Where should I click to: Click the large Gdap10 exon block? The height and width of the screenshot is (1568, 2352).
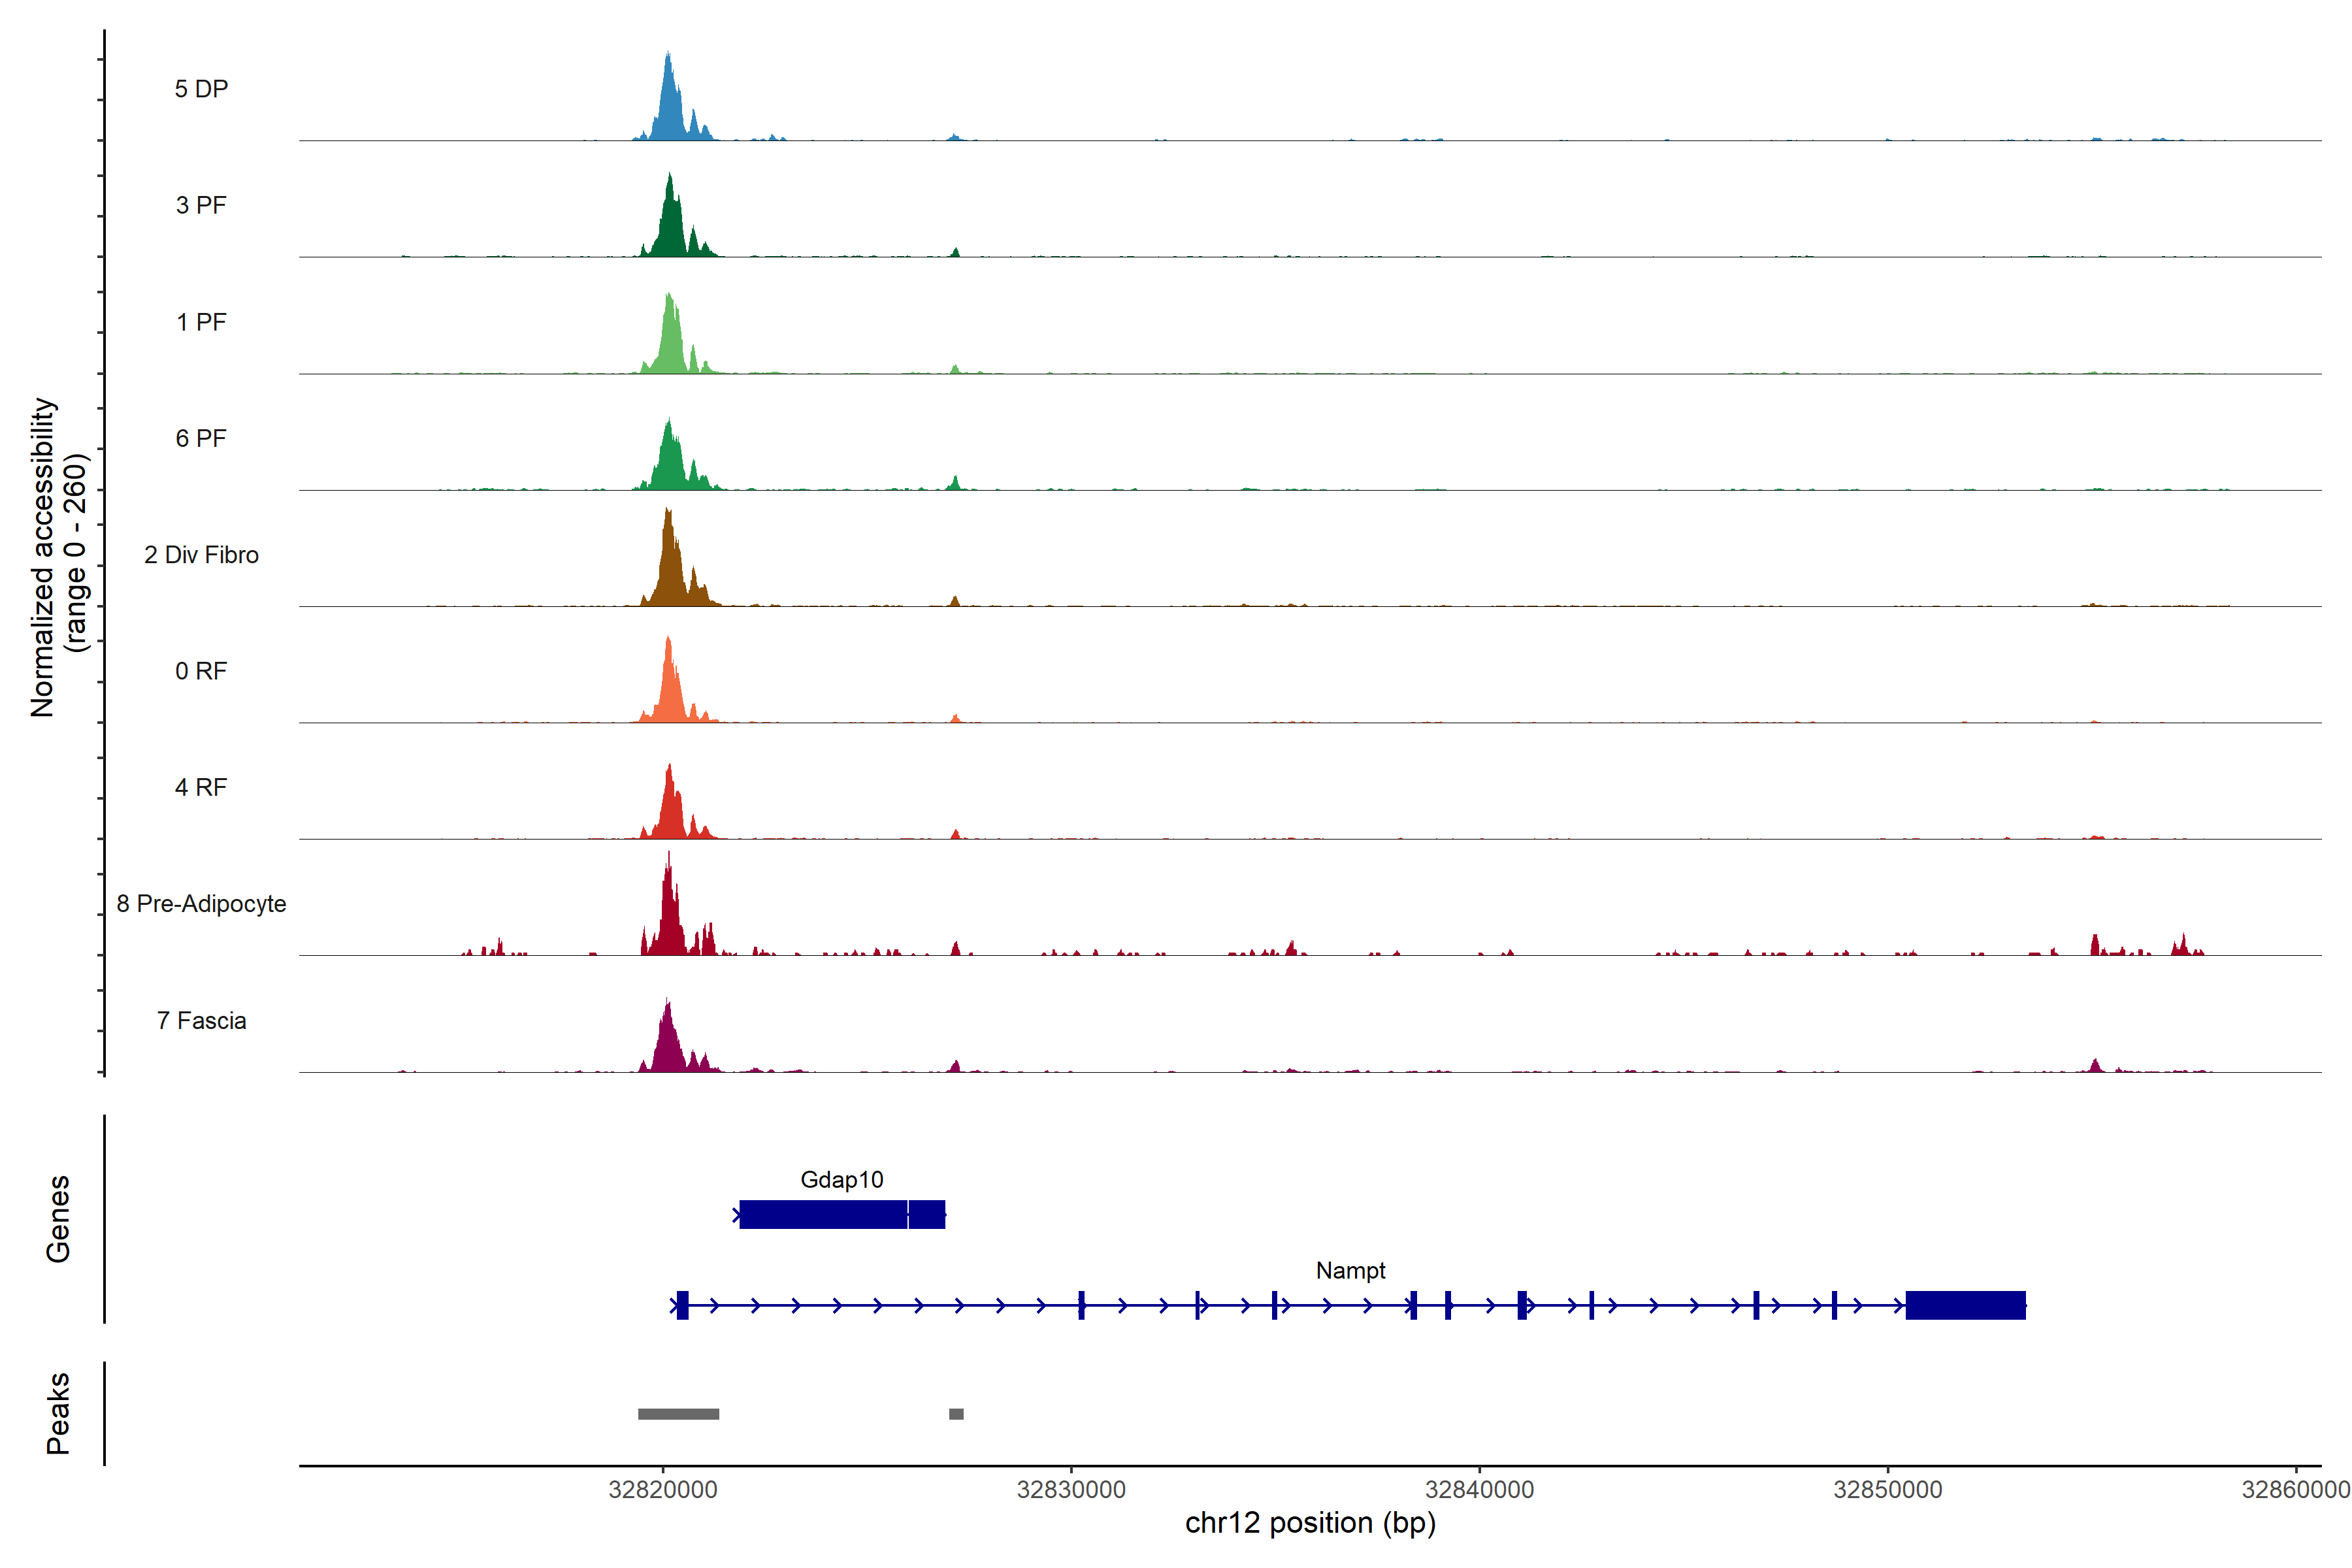coord(823,1214)
